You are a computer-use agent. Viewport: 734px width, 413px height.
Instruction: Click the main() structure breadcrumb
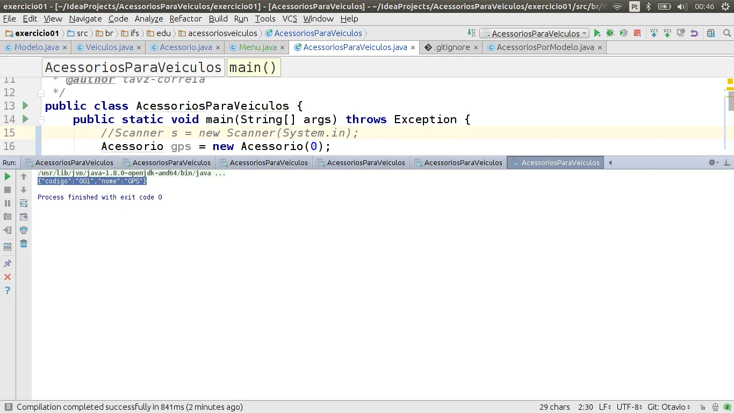[x=253, y=67]
